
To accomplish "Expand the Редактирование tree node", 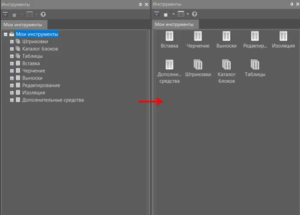I will (x=12, y=86).
